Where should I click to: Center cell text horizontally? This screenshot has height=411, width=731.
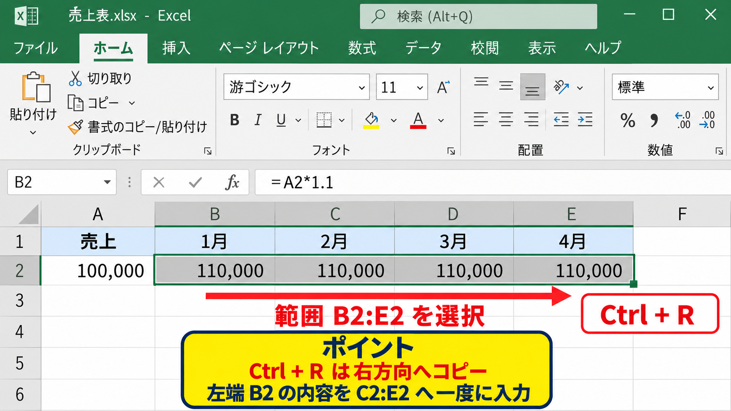click(x=506, y=119)
